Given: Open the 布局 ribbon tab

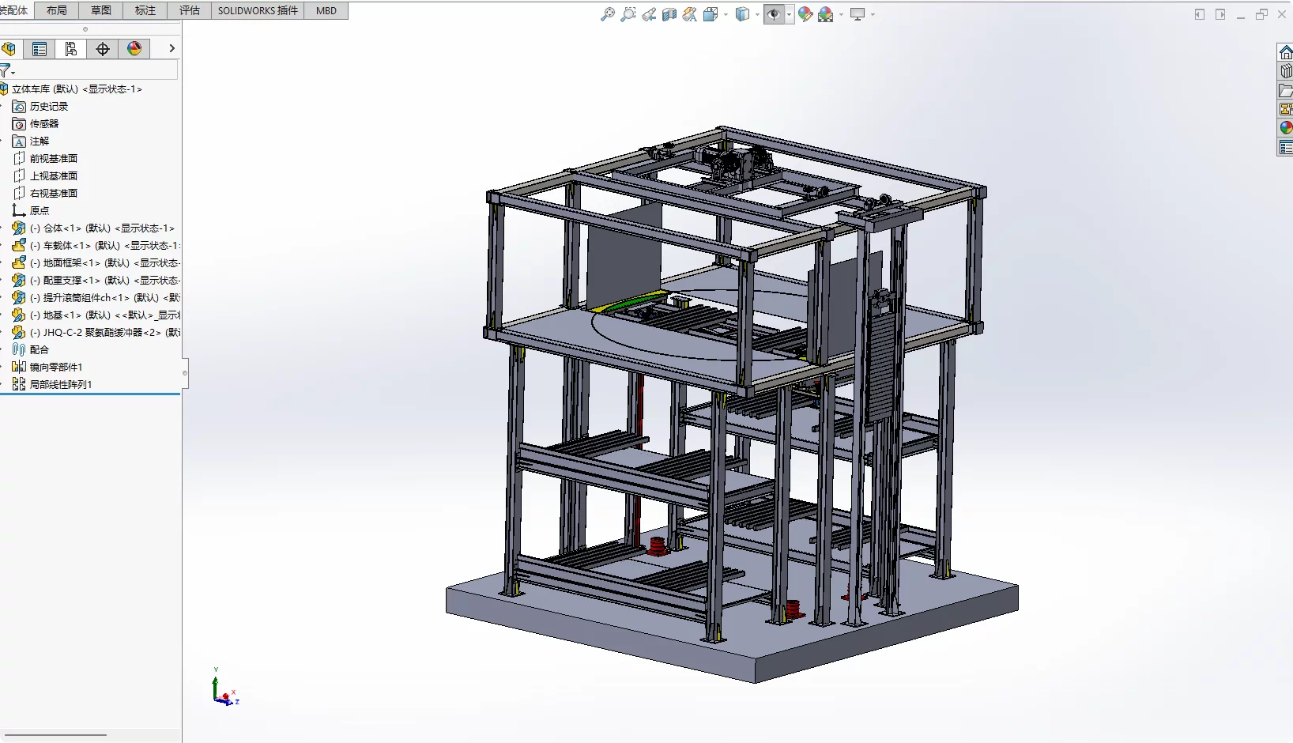Looking at the screenshot, I should pos(57,10).
